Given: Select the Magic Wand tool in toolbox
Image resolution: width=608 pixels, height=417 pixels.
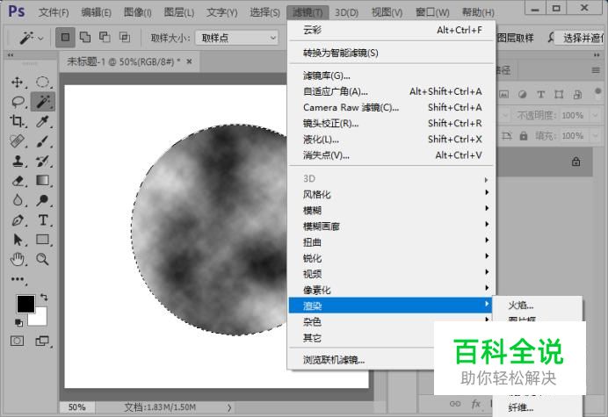Looking at the screenshot, I should pyautogui.click(x=43, y=102).
